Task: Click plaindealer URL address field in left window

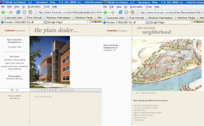Action: point(68,12)
